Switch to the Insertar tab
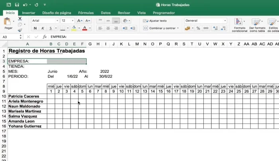 [28, 13]
